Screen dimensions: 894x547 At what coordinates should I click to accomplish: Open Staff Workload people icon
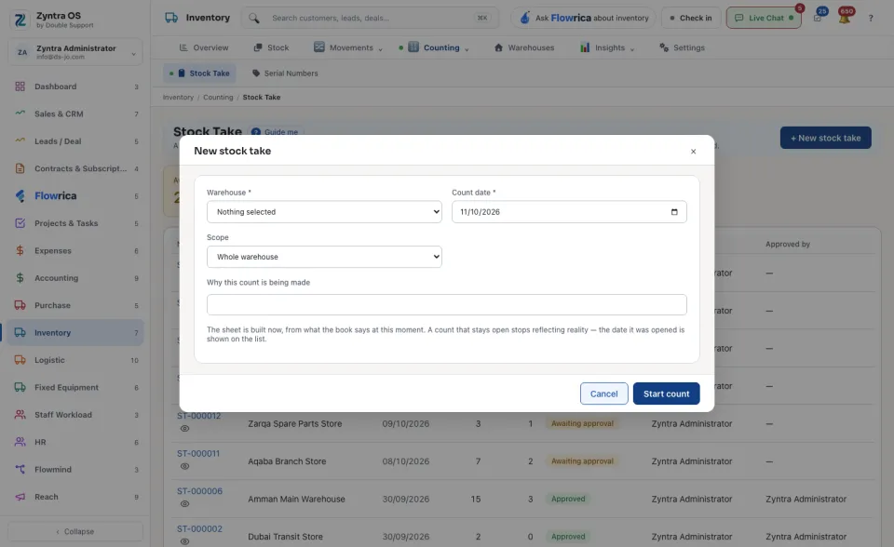(x=20, y=415)
